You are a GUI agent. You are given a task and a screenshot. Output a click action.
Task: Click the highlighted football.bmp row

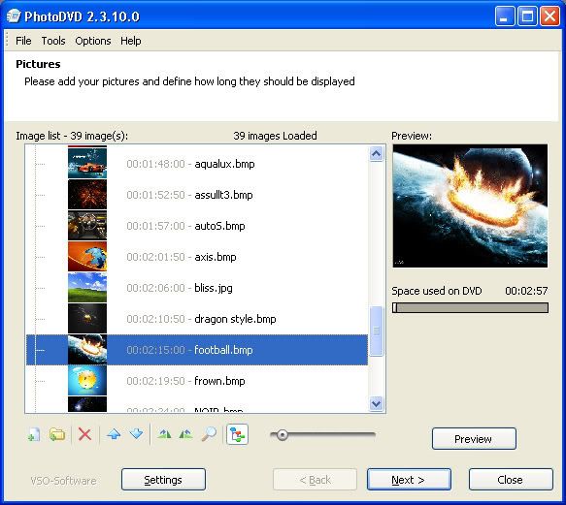197,350
